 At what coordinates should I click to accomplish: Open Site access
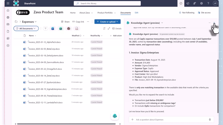click(x=204, y=12)
